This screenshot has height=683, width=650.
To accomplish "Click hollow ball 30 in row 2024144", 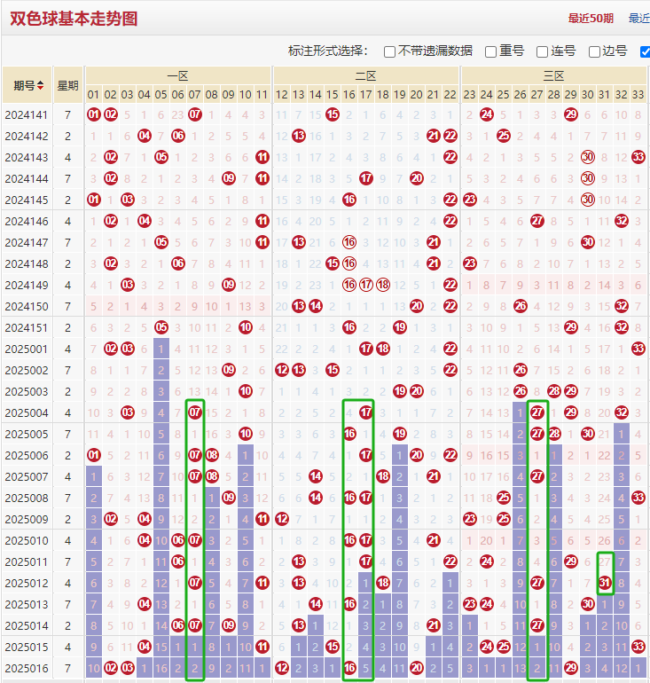I will [x=588, y=178].
